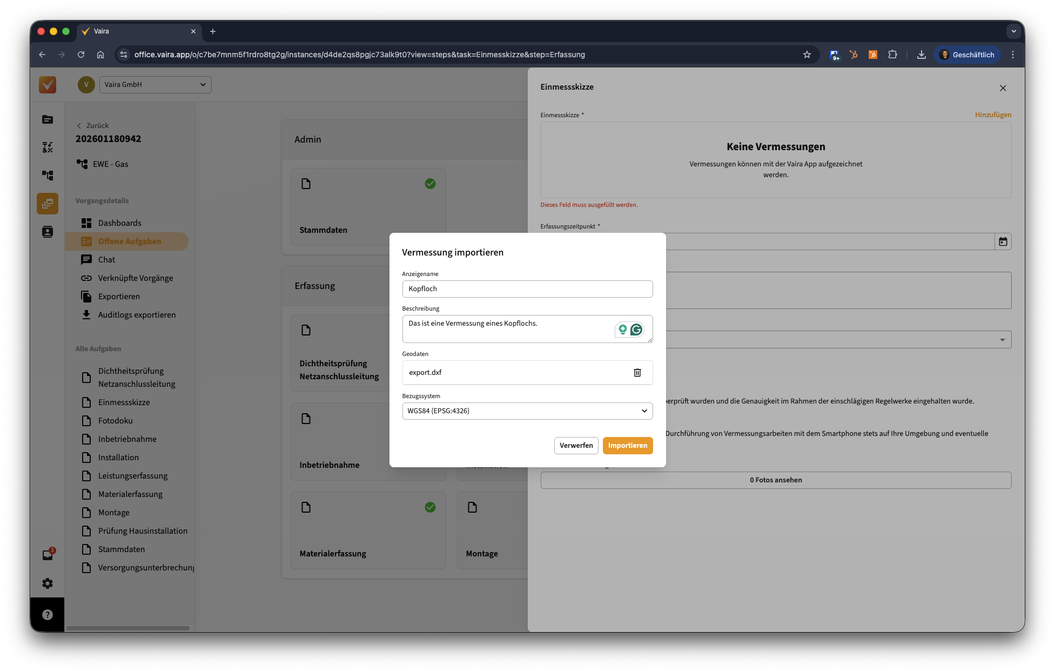Open the contacts icon in sidebar
This screenshot has width=1055, height=672.
[48, 232]
